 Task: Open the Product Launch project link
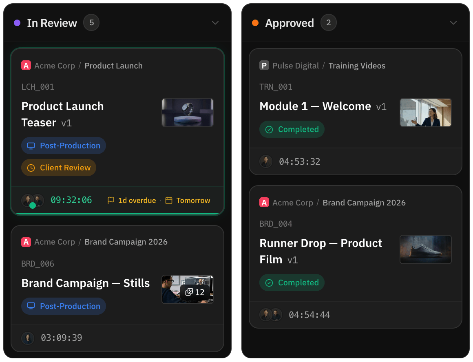113,66
